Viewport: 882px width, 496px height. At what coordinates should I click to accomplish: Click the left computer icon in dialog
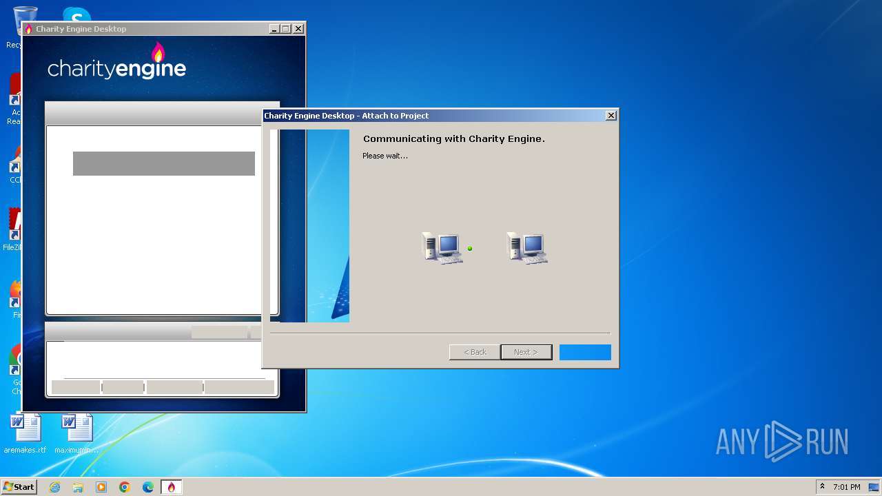pyautogui.click(x=442, y=247)
